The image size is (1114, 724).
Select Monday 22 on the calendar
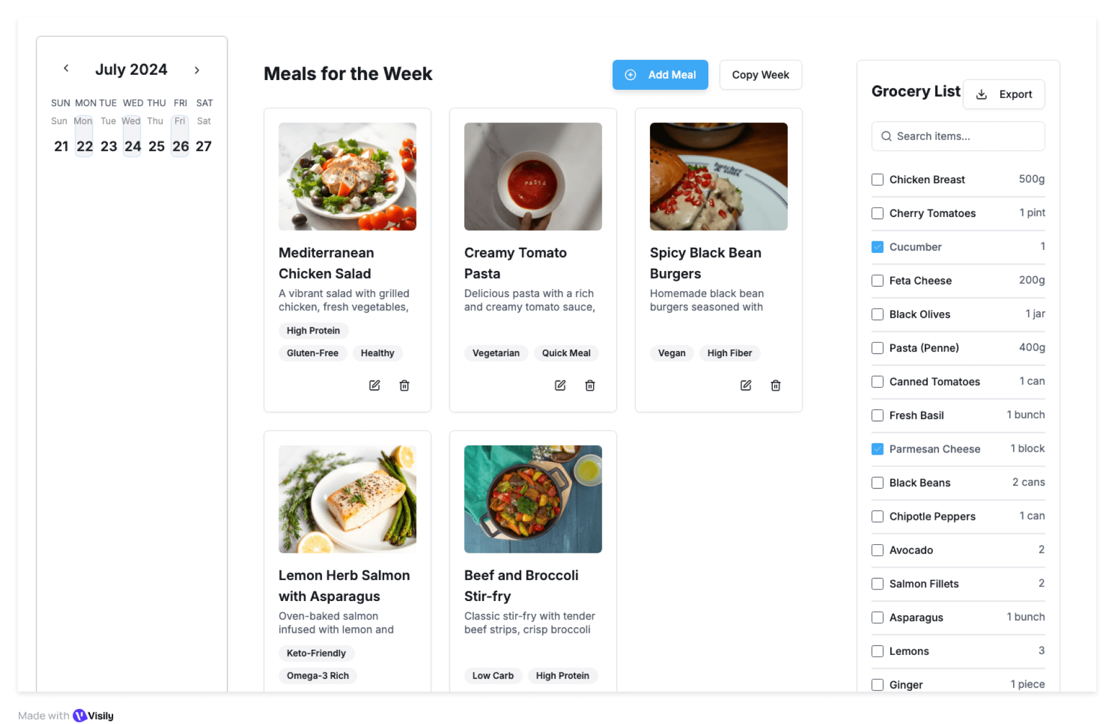point(85,146)
